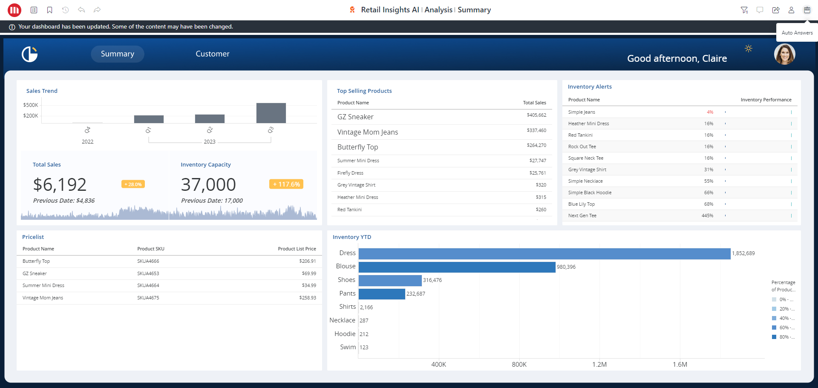Click Simple Jeans in Inventory Alerts
The image size is (818, 388).
click(x=582, y=112)
